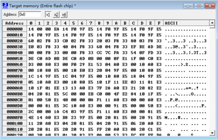Maximize the Target memory window

[199, 6]
